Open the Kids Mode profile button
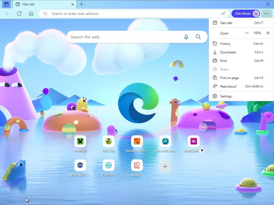Screen dimensions: 274x205 tap(246, 14)
